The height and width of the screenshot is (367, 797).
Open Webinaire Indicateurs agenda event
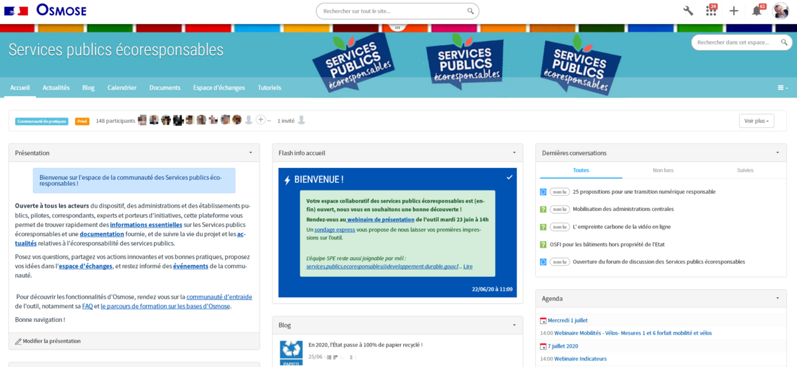click(x=580, y=359)
